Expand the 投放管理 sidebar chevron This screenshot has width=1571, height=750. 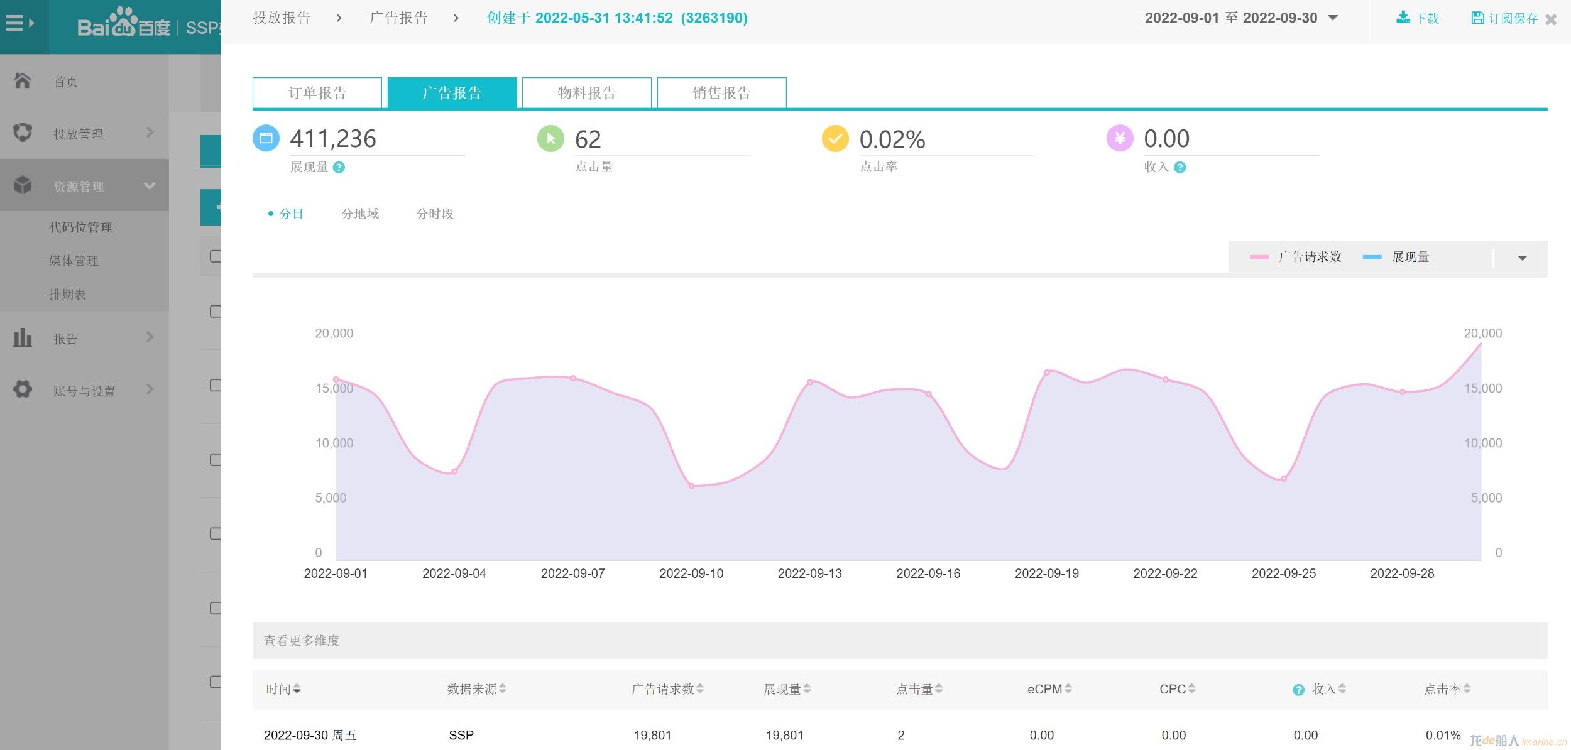point(150,133)
